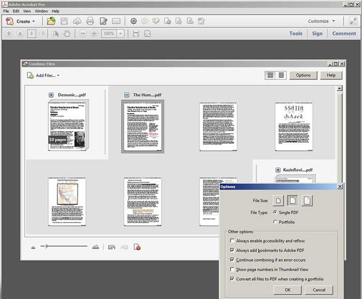
Task: Click the Options button in Combine Files
Action: (304, 75)
